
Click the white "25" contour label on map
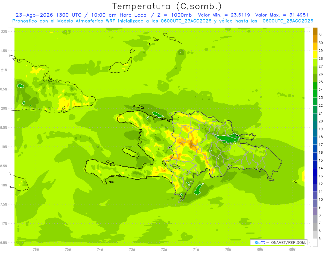(x=235, y=142)
